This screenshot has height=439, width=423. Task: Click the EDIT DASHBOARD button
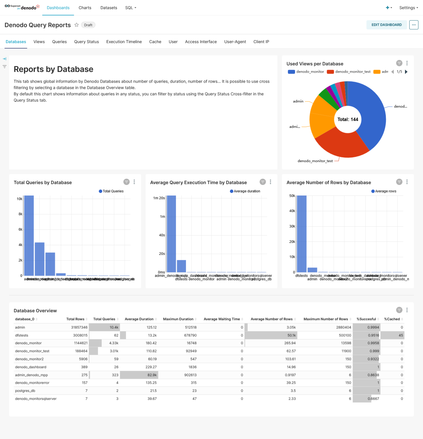[386, 25]
